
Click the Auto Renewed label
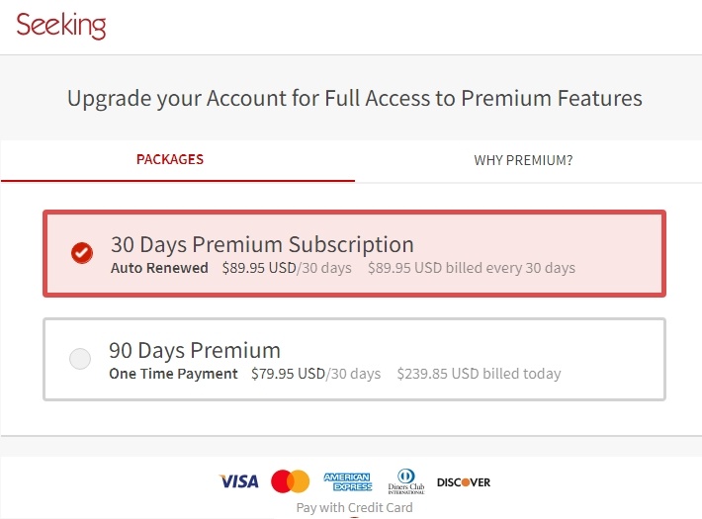tap(159, 268)
